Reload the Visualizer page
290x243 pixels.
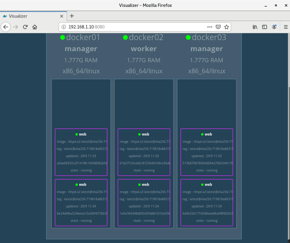25,27
